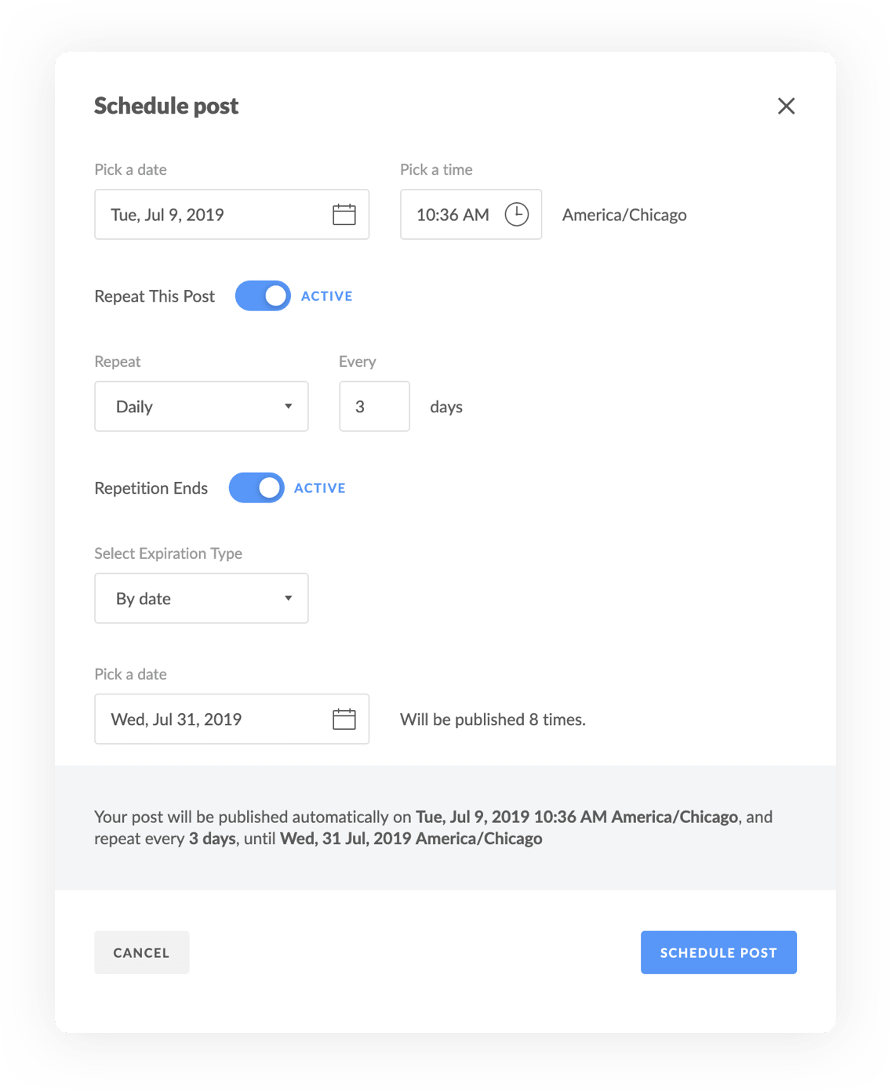Screen dimensions: 891x1091
Task: Click ACTIVE label beside Repetition Ends
Action: coord(320,488)
